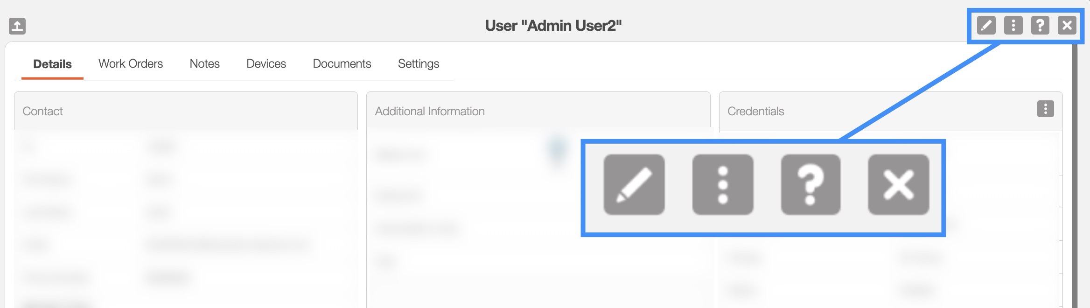The image size is (1090, 308).
Task: Open the Settings tab
Action: (419, 63)
